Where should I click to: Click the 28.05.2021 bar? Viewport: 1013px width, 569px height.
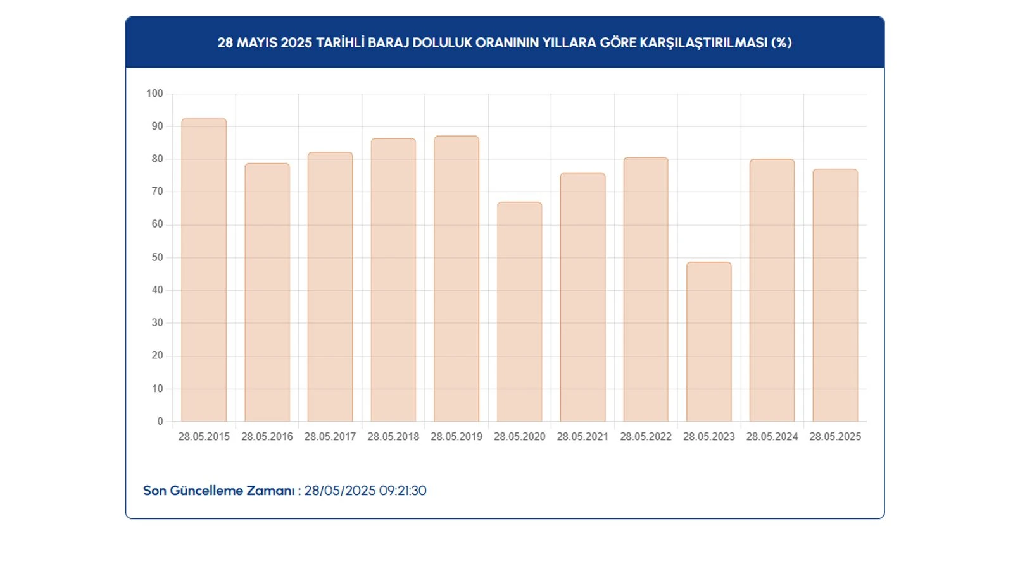click(x=582, y=297)
